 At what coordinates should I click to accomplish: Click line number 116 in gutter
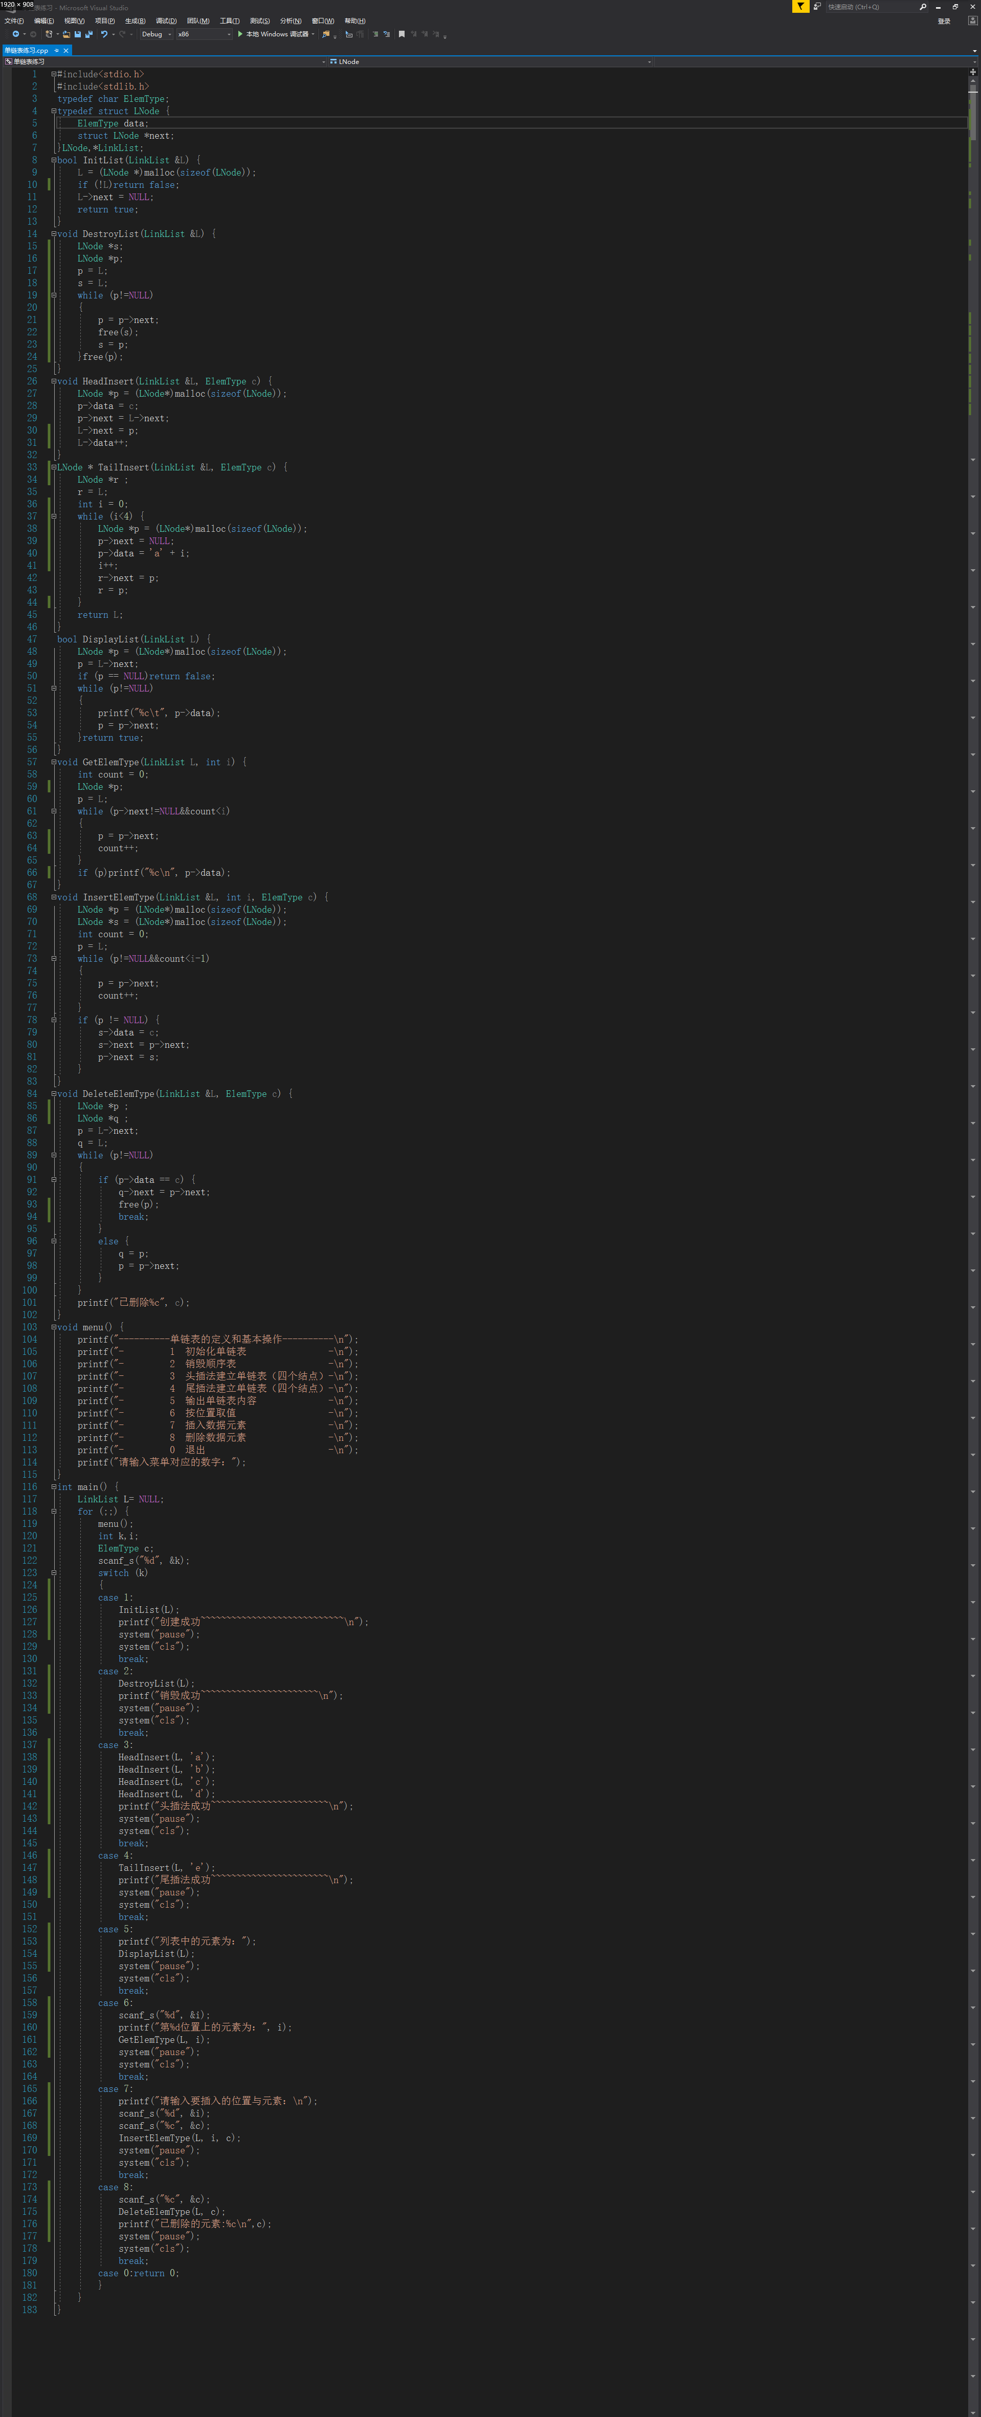click(29, 1487)
